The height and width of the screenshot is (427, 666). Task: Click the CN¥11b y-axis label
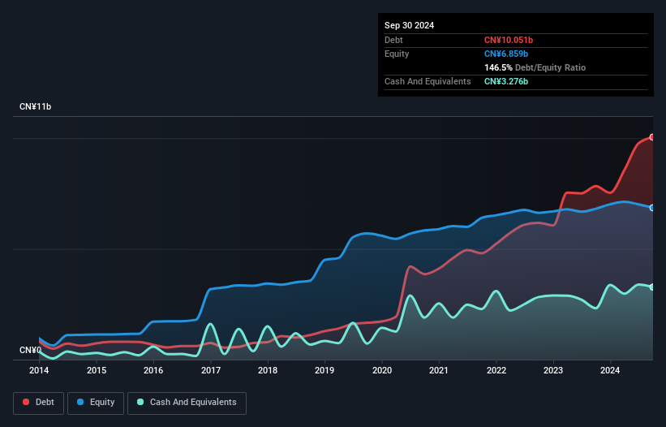pyautogui.click(x=35, y=106)
